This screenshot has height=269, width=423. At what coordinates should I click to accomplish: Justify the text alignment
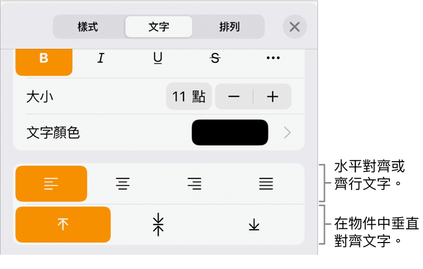tap(266, 184)
